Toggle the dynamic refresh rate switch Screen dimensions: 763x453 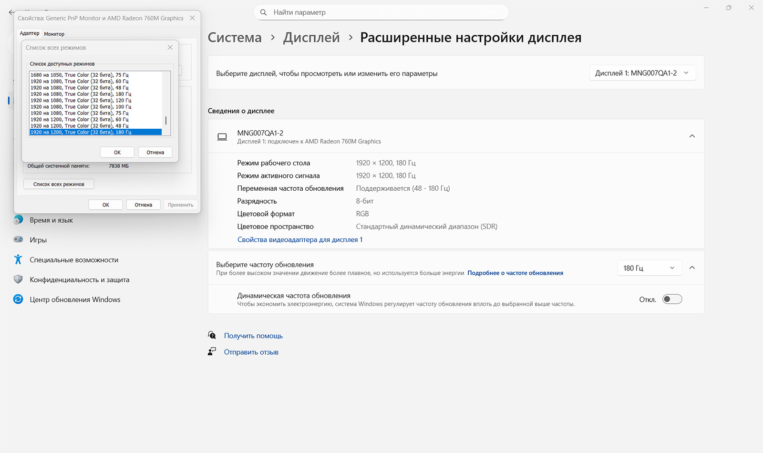[672, 299]
